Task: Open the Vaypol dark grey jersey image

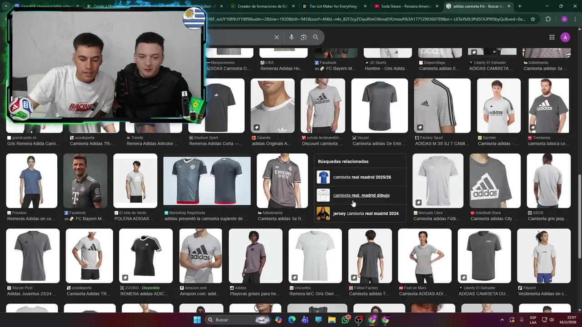Action: pos(380,106)
